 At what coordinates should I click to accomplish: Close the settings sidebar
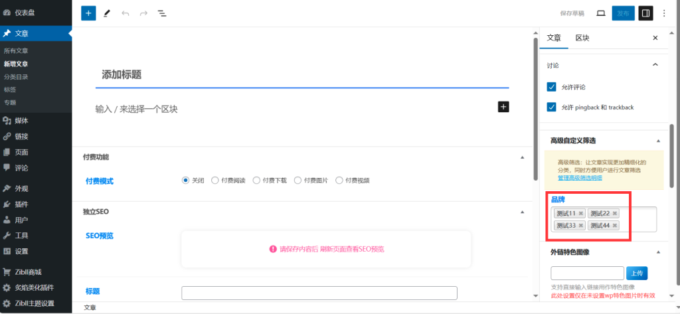[655, 38]
